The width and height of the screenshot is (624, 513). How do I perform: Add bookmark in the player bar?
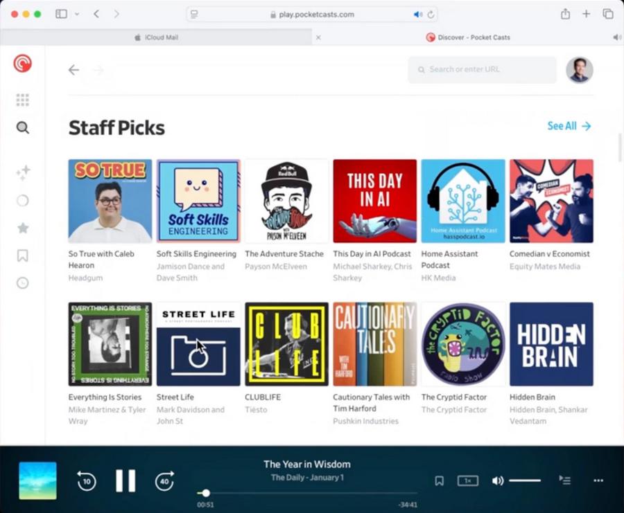tap(439, 481)
